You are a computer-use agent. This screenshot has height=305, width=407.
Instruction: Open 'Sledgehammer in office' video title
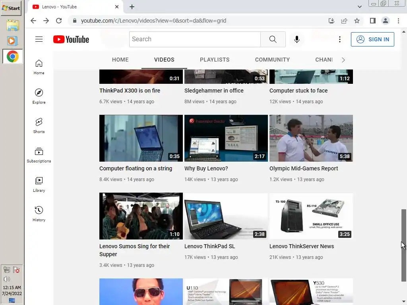click(214, 91)
